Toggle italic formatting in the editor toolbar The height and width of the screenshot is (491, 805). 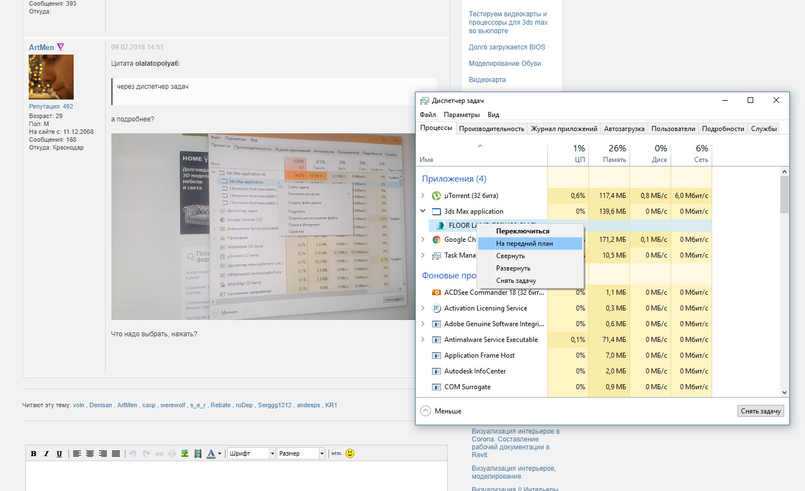point(46,453)
